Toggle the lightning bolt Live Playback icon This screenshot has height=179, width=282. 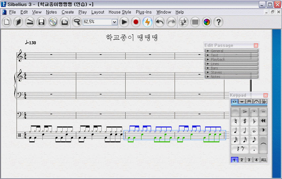click(147, 22)
